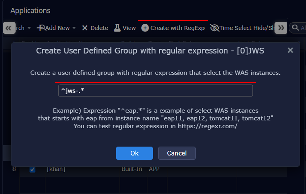Click the Create with RegExp plus-circle icon
Image resolution: width=306 pixels, height=194 pixels.
pos(145,28)
